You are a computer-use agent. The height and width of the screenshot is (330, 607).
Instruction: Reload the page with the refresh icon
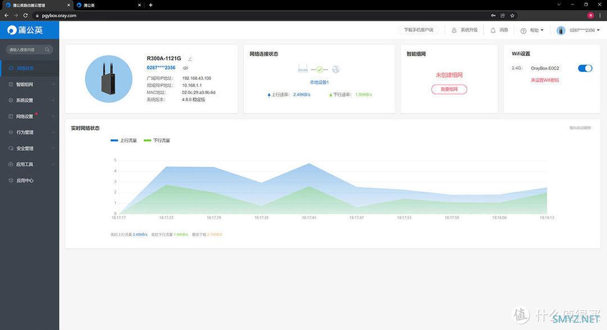(25, 16)
